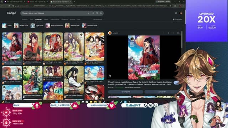228x128 pixels.
Task: Click the large book cover preview image
Action: (144, 58)
